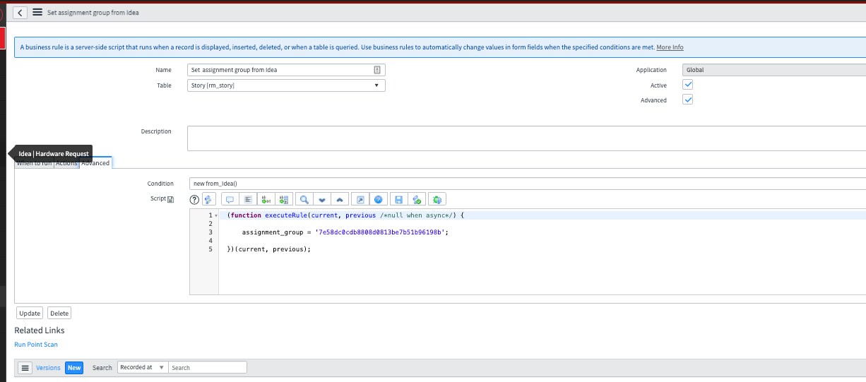Click the full screen arrow icon in script toolbar
Image resolution: width=866 pixels, height=382 pixels.
360,200
